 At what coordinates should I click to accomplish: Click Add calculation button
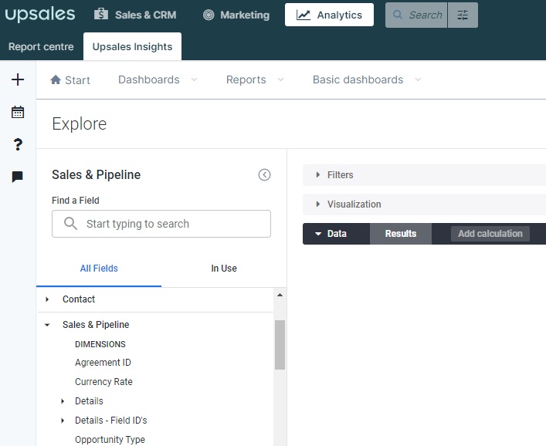[490, 234]
